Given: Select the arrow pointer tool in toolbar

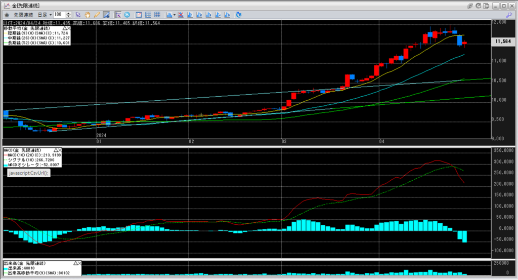Looking at the screenshot, I should 78,15.
